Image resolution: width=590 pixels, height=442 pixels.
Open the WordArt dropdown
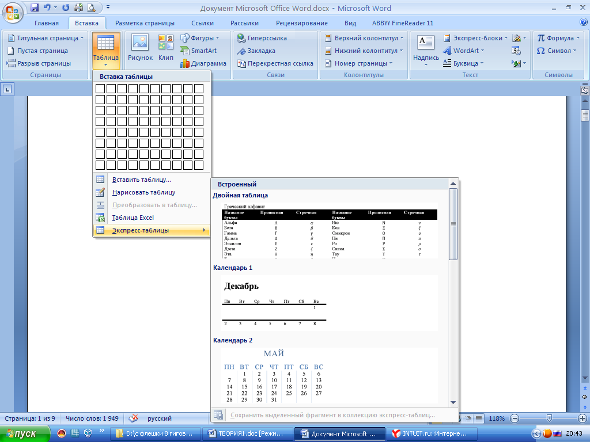click(464, 51)
